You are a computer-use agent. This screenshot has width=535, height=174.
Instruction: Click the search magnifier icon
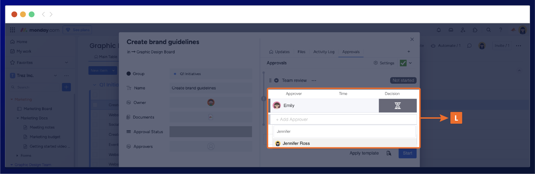[488, 30]
